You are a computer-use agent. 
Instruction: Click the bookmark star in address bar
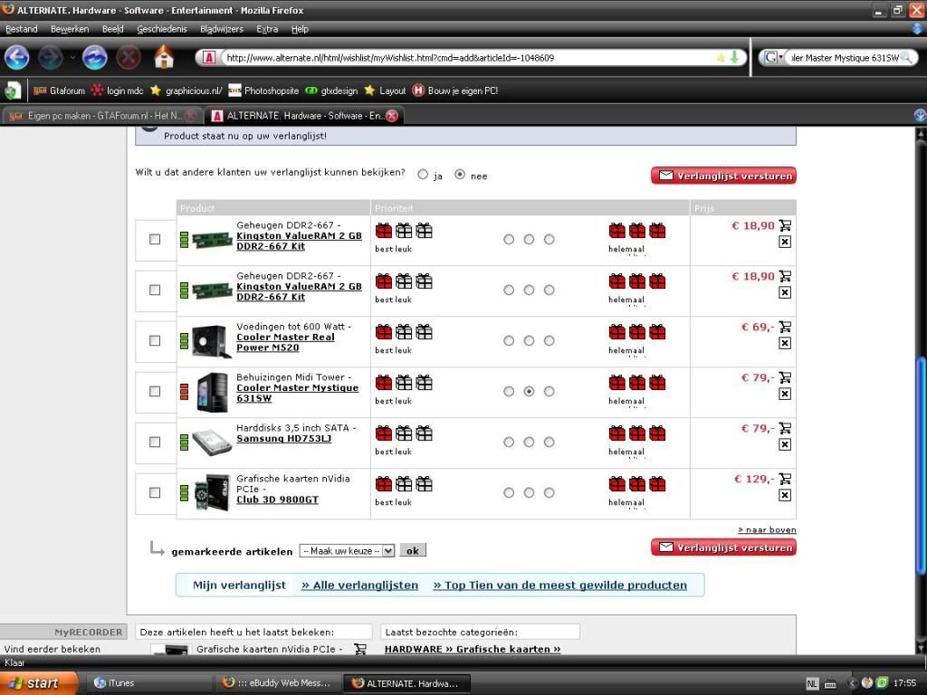(720, 57)
